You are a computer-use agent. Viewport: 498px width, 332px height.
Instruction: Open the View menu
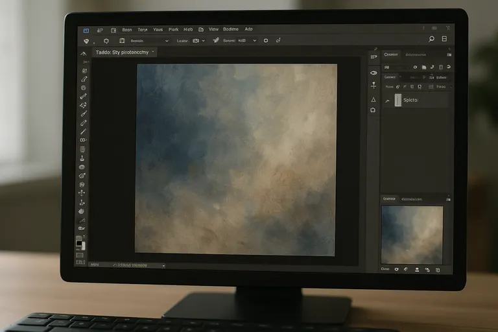(x=213, y=29)
